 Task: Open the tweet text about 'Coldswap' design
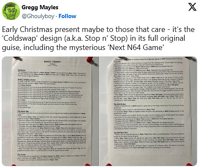(x=98, y=38)
